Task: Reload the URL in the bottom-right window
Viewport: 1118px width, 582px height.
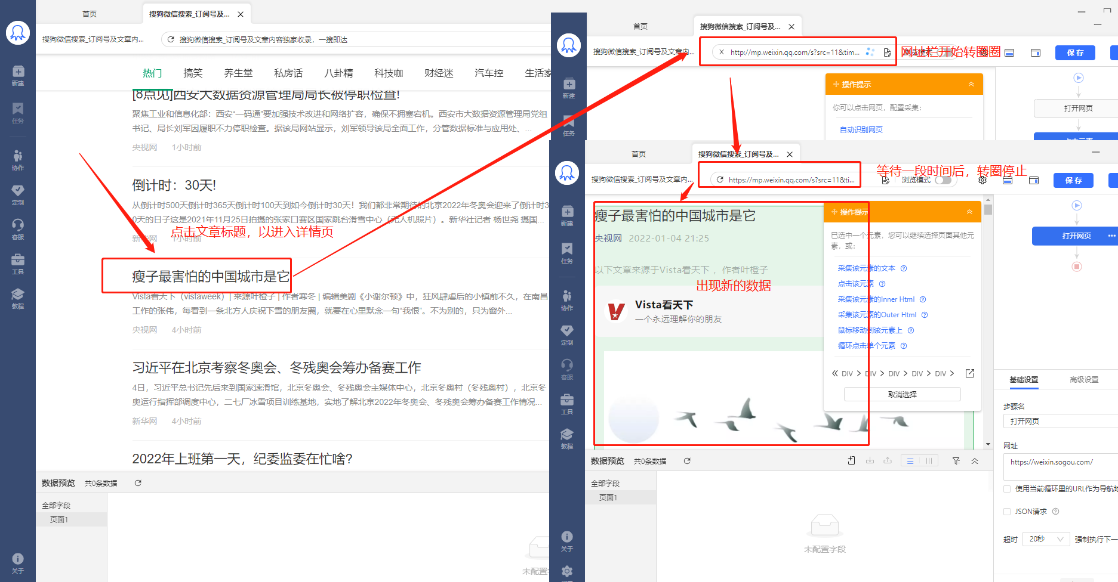Action: [720, 180]
